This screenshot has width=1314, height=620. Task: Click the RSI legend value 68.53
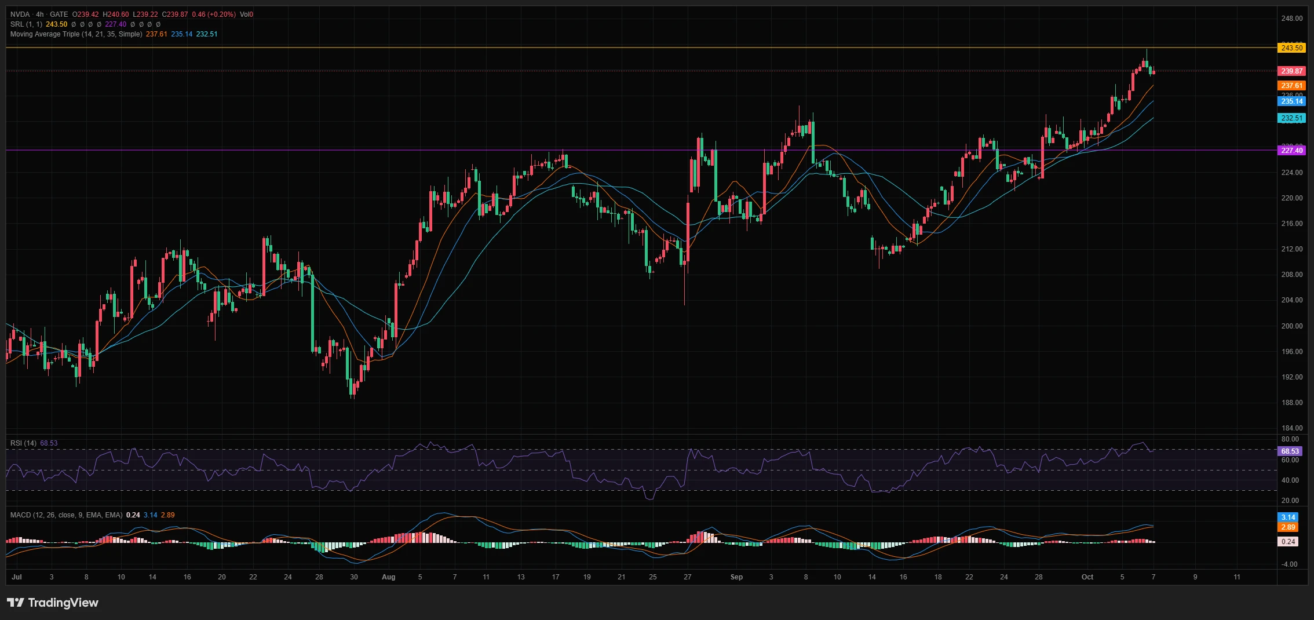pyautogui.click(x=49, y=443)
